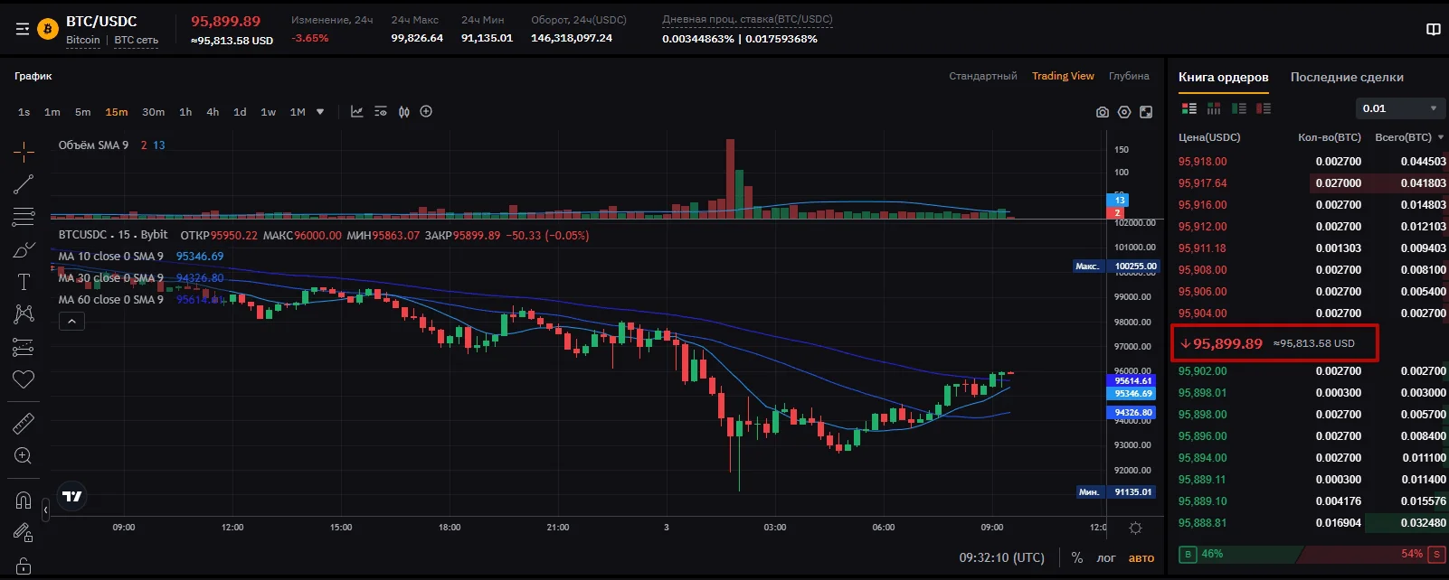Screen dimensions: 1449x580
Task: Open chart time axis settings gear
Action: click(1136, 528)
